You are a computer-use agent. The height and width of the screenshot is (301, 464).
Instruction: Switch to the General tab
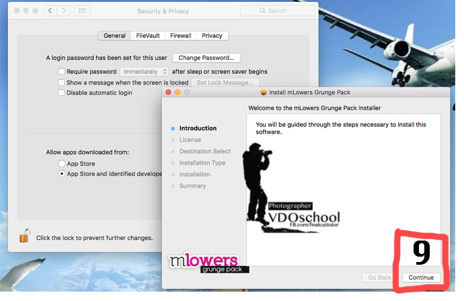click(x=114, y=36)
